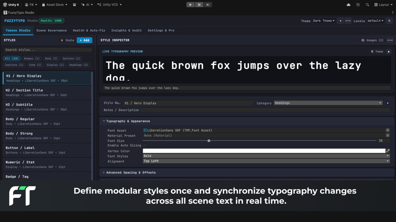396x222 pixels.
Task: Open the Layout dropdown
Action: [384, 5]
